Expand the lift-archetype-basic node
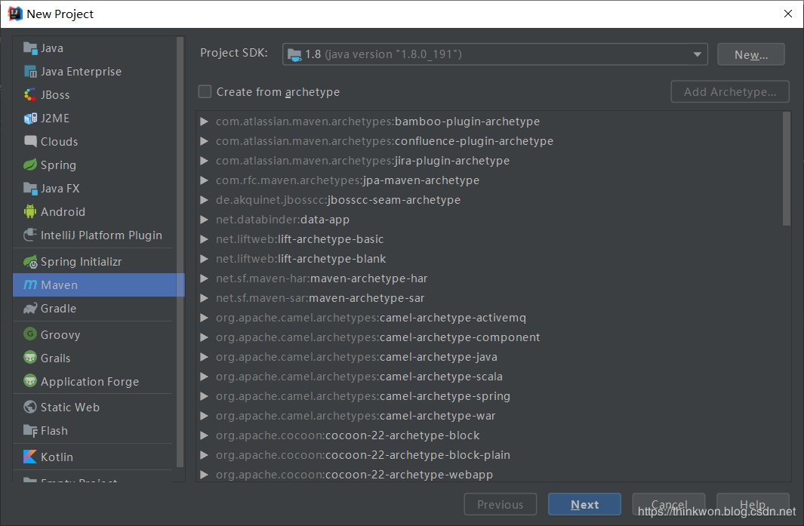Screen dimensions: 804x526 click(204, 239)
